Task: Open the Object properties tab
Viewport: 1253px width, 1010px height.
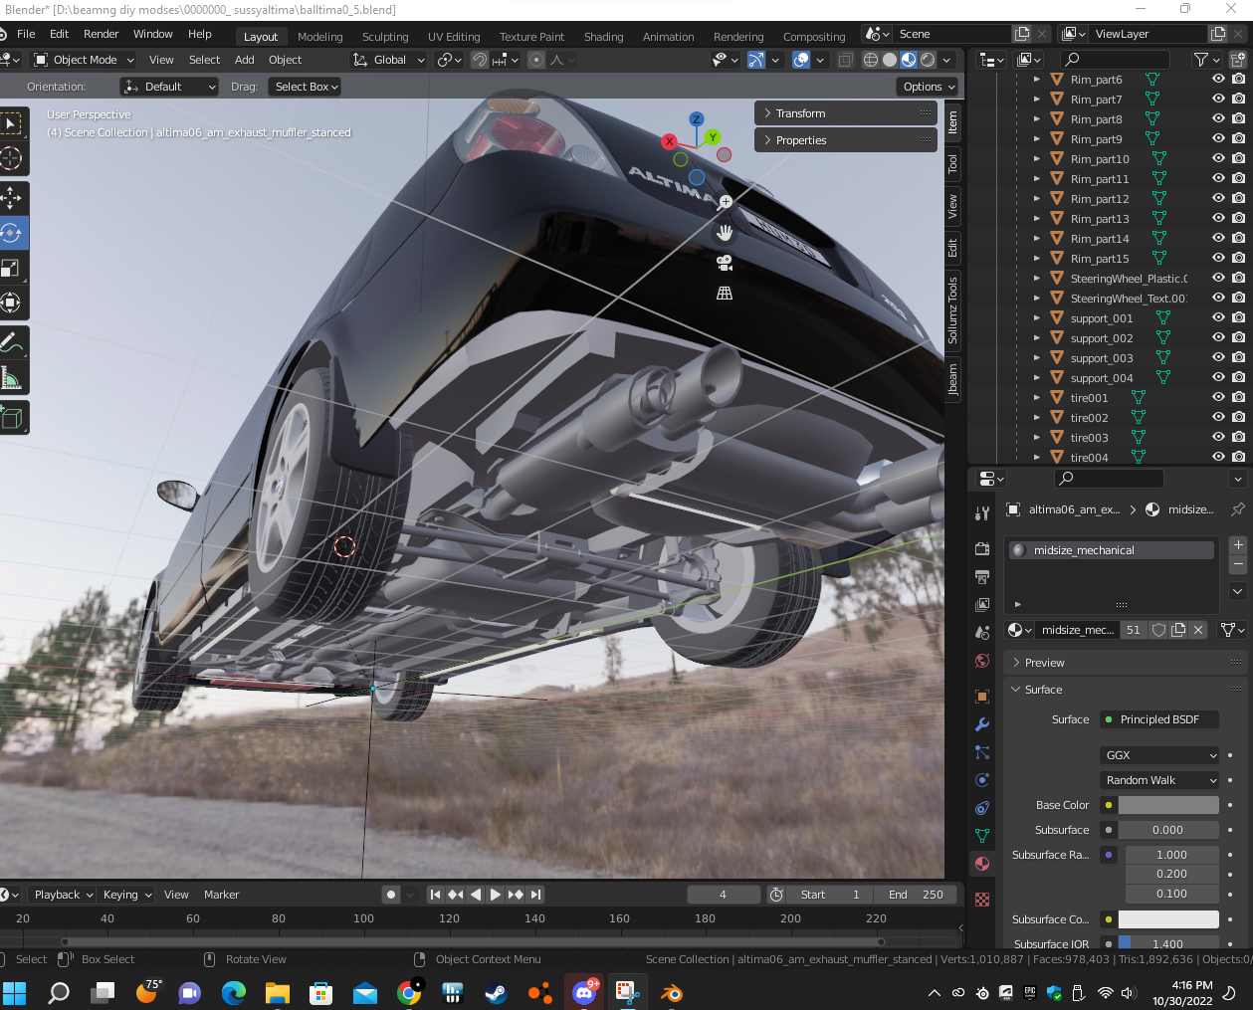Action: 982,697
